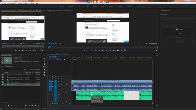Open the timeline sequence panel menu
196x110 pixels.
coord(69,54)
